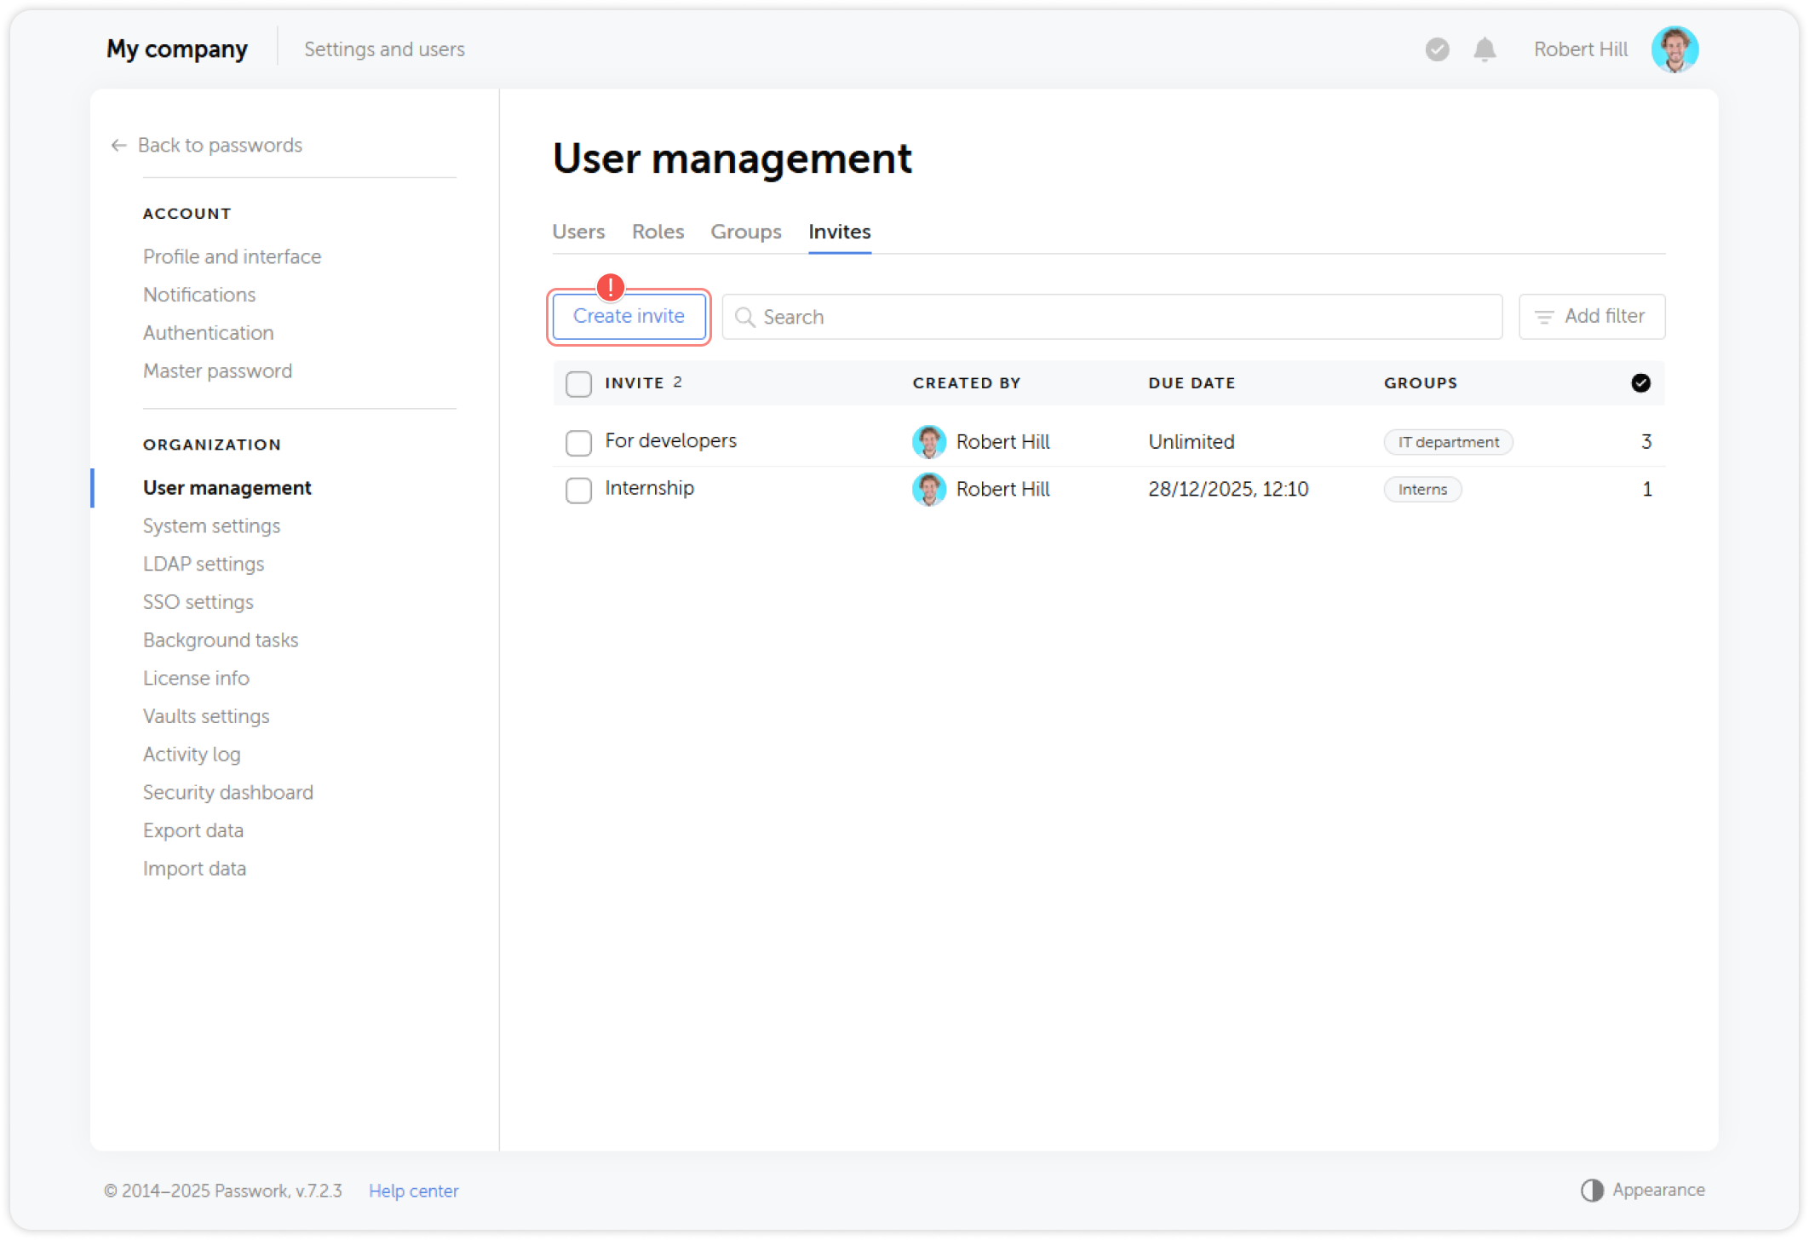Check the For developers invite checkbox
1809x1240 pixels.
578,442
